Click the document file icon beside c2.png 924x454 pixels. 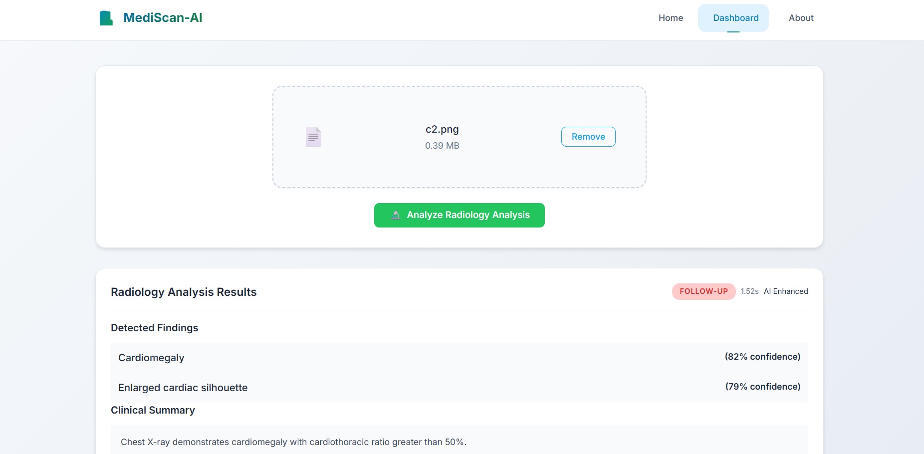(x=313, y=136)
